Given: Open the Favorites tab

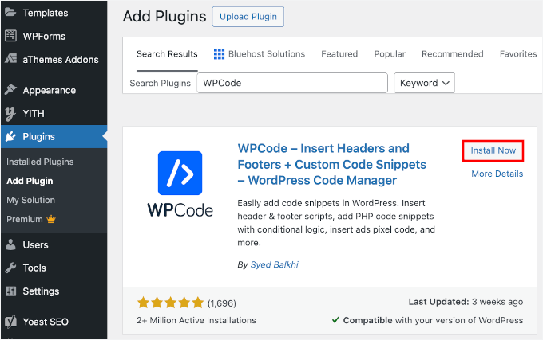Looking at the screenshot, I should (x=518, y=54).
